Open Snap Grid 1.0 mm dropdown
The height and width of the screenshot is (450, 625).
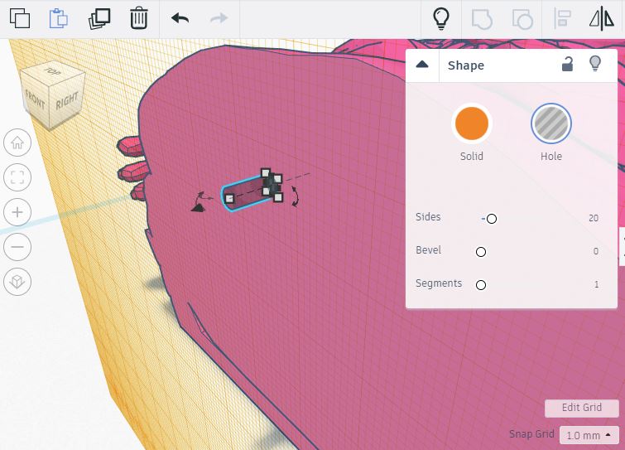[x=589, y=435]
